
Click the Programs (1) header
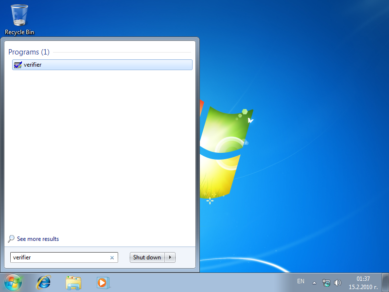point(29,52)
